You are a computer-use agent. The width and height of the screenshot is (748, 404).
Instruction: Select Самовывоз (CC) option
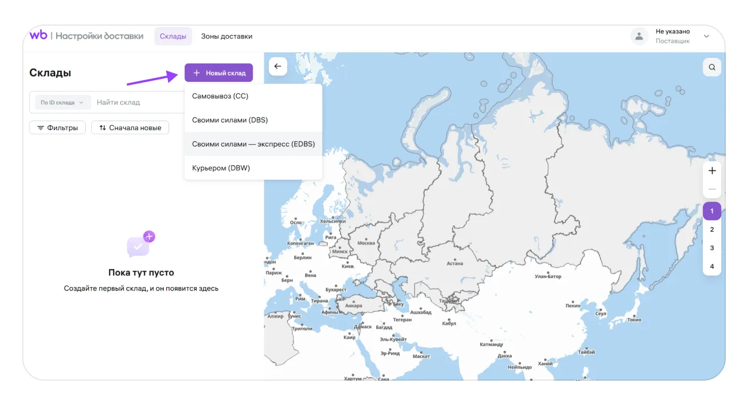[220, 96]
